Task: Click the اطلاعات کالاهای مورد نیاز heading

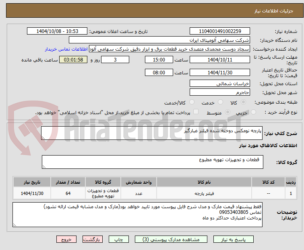Action: pos(268,145)
